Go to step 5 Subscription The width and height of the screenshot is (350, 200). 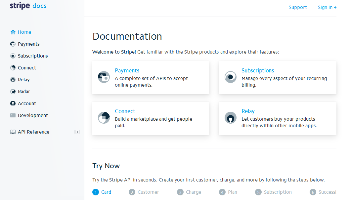click(274, 192)
